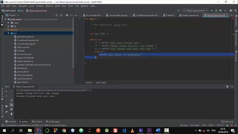
Task: Toggle scroll to end in Run console
Action: [12, 105]
